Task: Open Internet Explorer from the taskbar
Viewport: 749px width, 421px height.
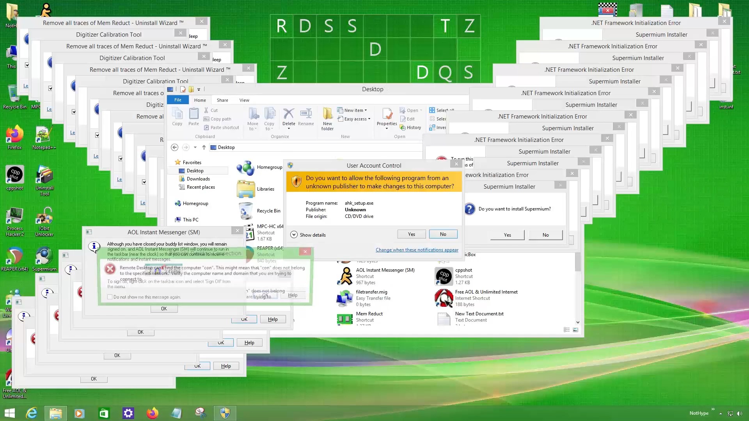Action: coord(31,413)
